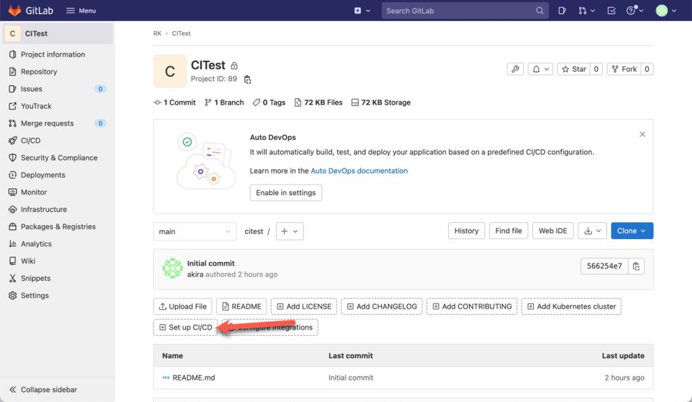Image resolution: width=692 pixels, height=402 pixels.
Task: Open README.md file
Action: [194, 378]
